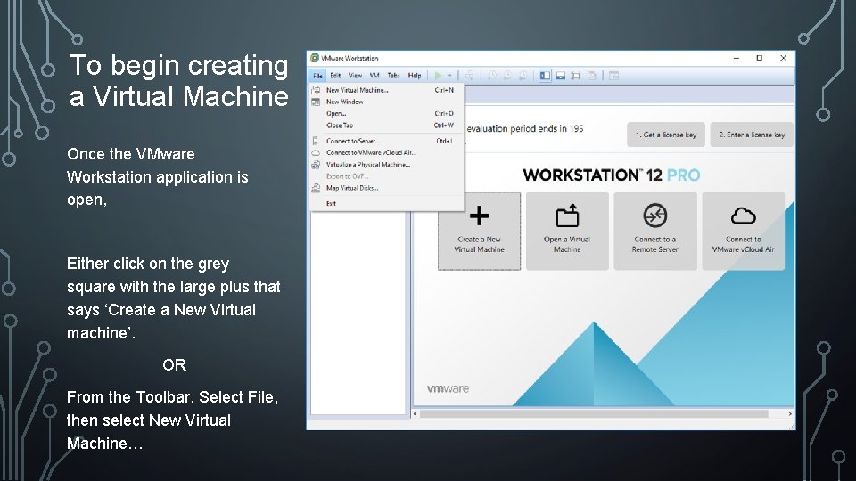Image resolution: width=856 pixels, height=481 pixels.
Task: Click the Open a Virtual Machine folder icon
Action: point(567,216)
